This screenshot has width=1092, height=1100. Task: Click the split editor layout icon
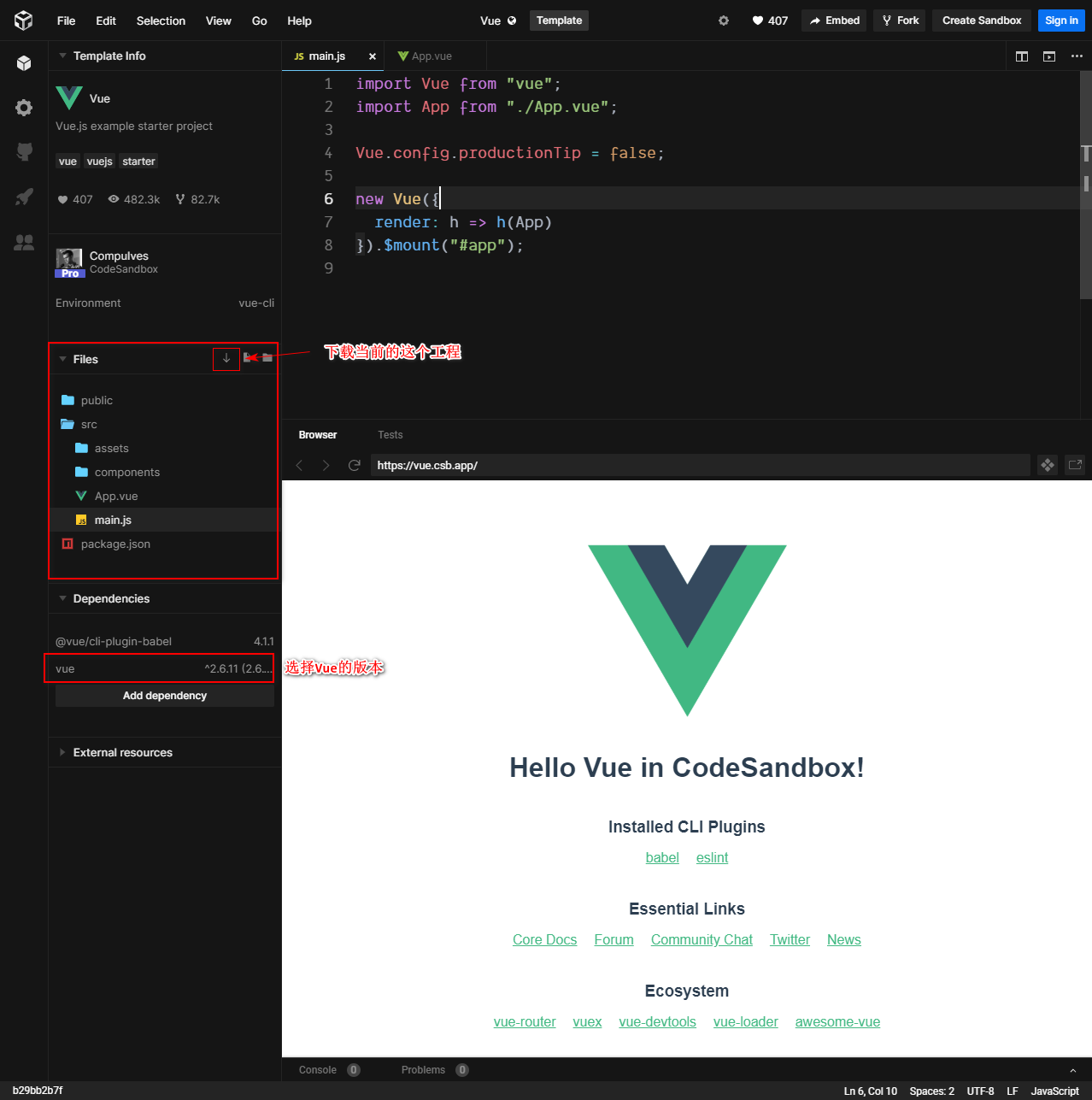pyautogui.click(x=1022, y=56)
